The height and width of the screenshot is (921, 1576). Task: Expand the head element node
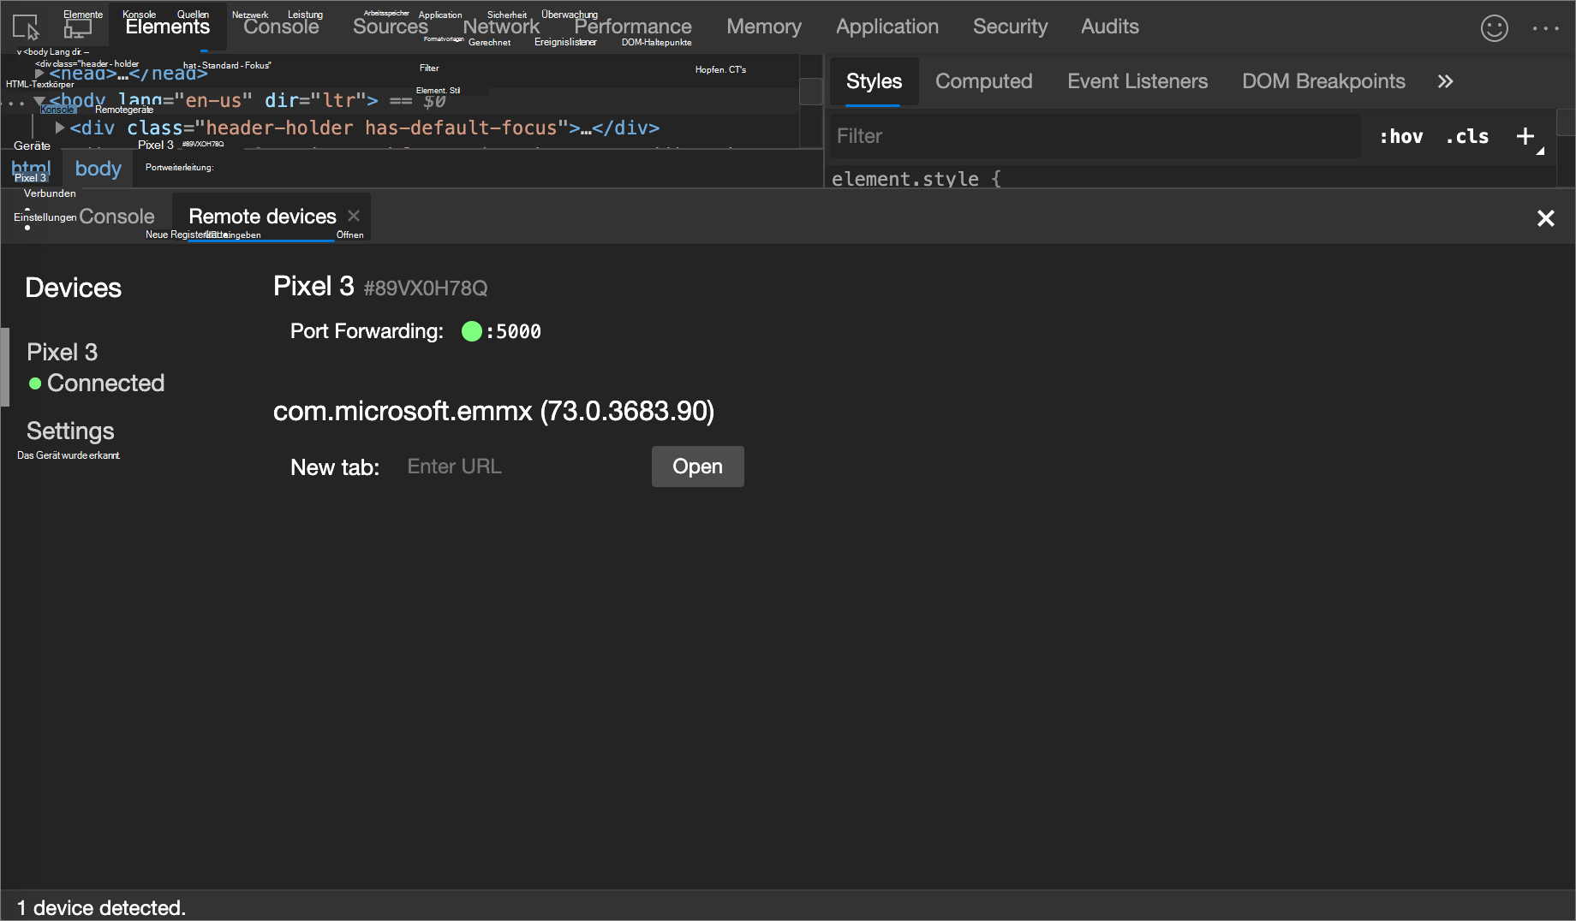click(39, 74)
